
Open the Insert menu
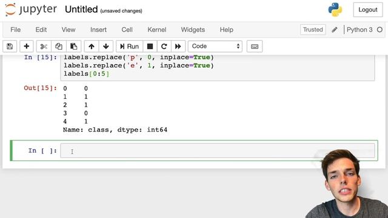click(x=98, y=30)
